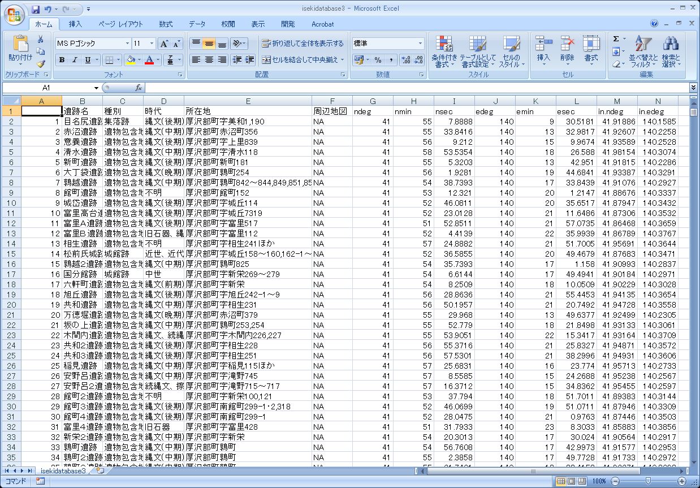700x488 pixels.
Task: Switch to page layout view in status bar
Action: point(572,481)
